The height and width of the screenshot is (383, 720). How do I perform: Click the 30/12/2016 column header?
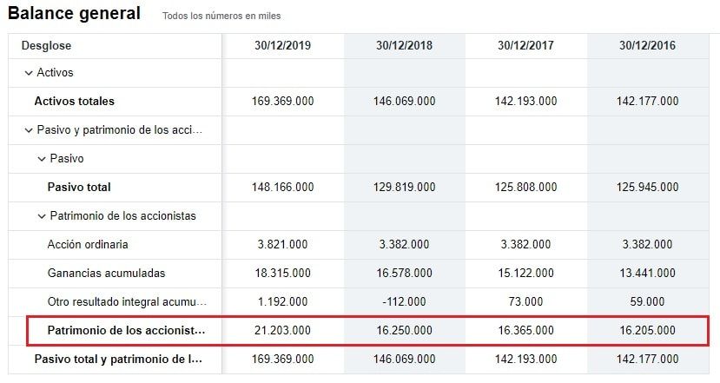[647, 45]
